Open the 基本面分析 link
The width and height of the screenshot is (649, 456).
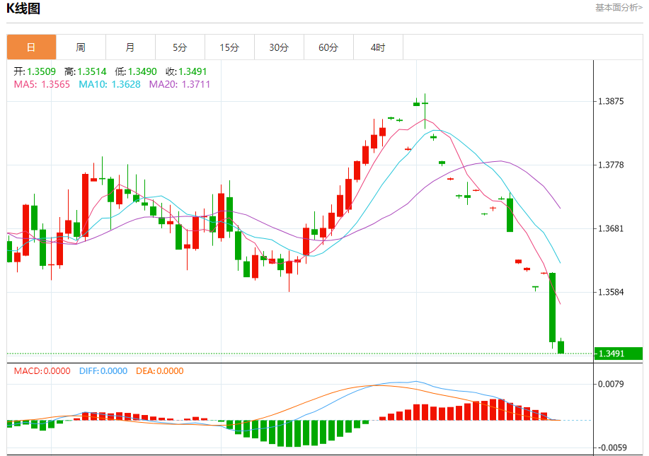(x=619, y=8)
